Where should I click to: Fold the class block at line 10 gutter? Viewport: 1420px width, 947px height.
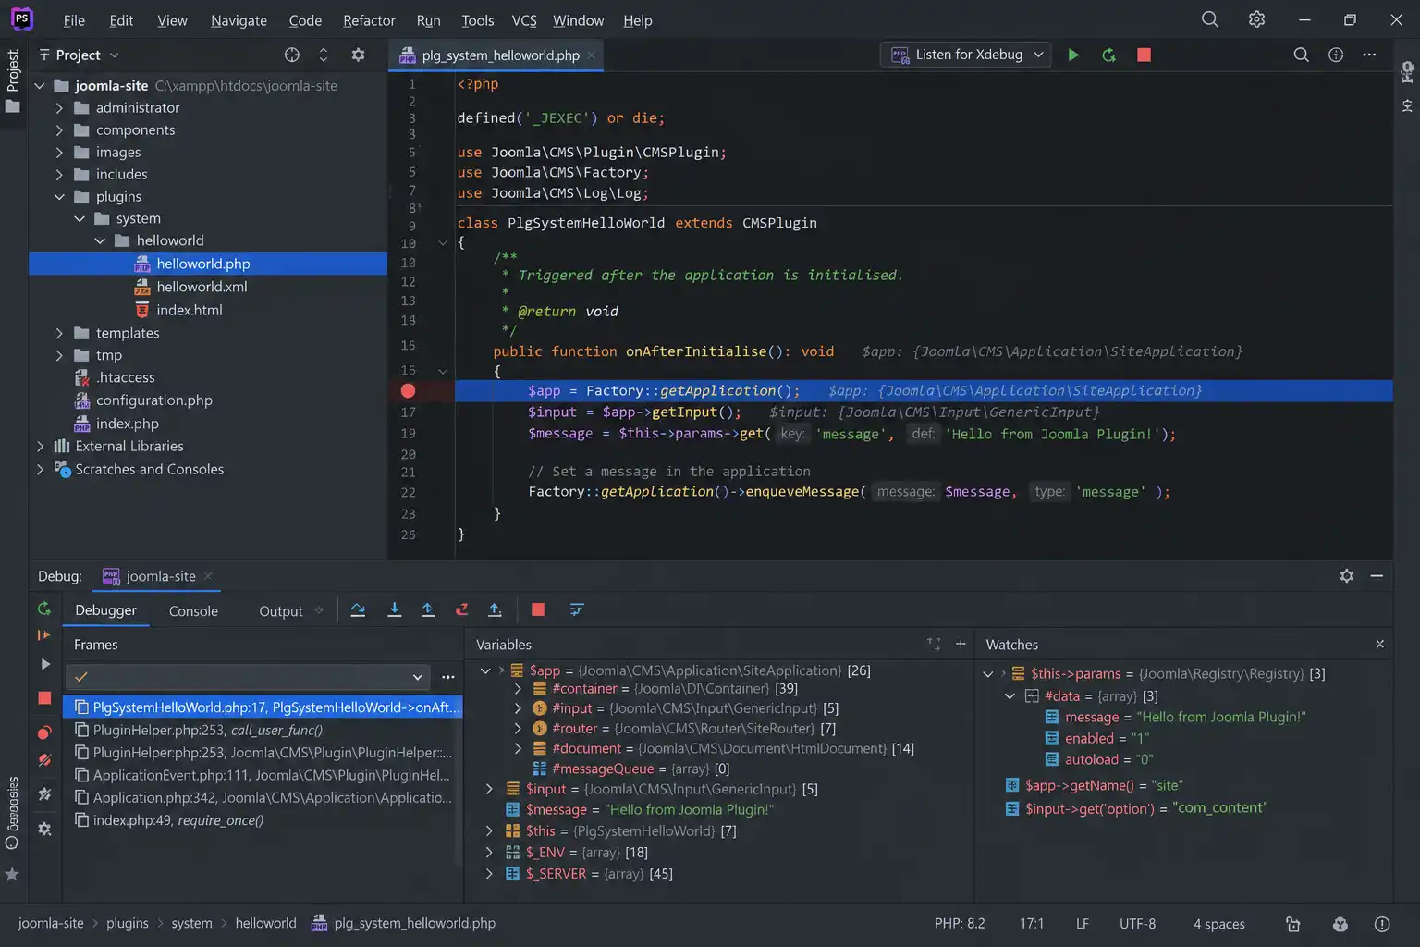[443, 243]
